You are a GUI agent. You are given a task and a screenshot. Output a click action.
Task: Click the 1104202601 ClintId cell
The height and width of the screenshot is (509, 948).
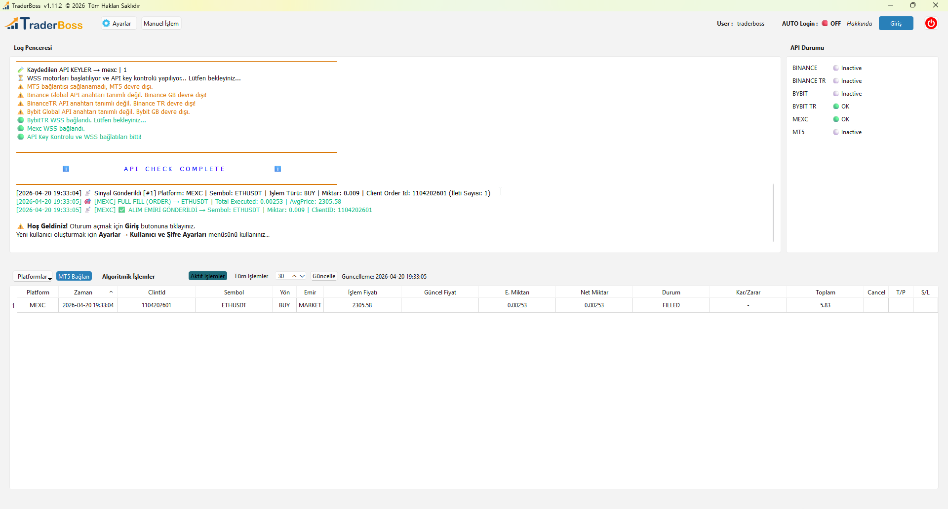(157, 305)
